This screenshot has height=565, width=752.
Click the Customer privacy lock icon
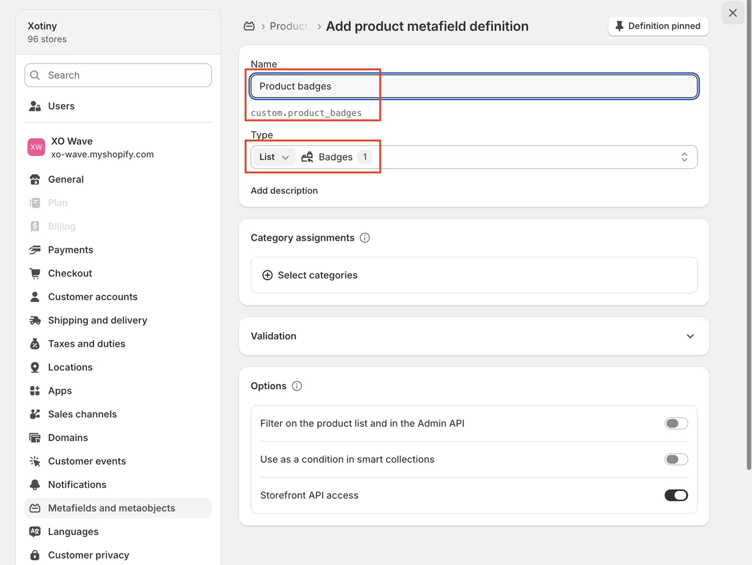point(35,555)
